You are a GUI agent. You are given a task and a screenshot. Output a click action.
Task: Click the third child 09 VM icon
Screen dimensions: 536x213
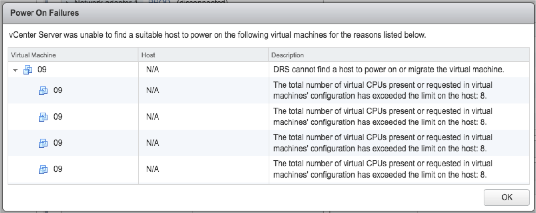coord(43,143)
